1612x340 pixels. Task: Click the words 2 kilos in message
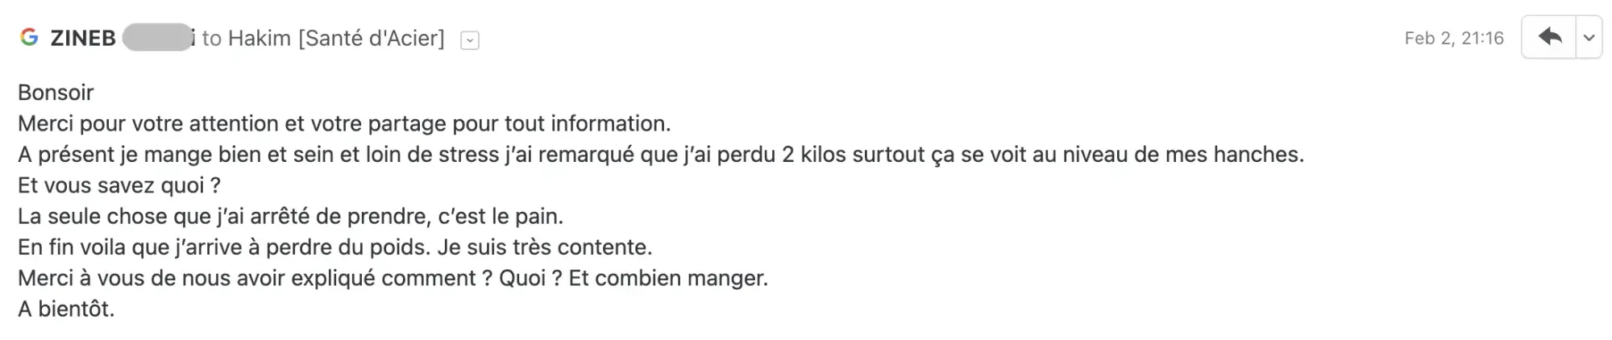click(x=814, y=155)
